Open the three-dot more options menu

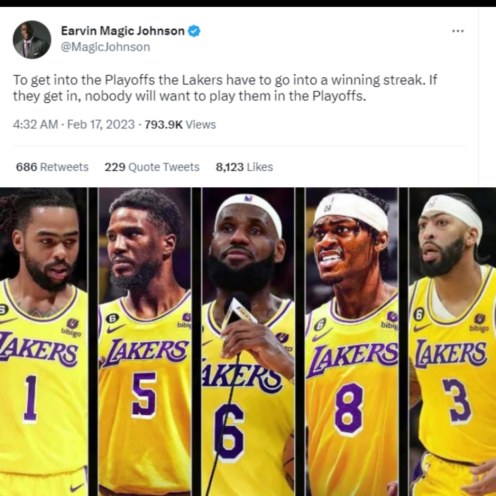(x=458, y=31)
